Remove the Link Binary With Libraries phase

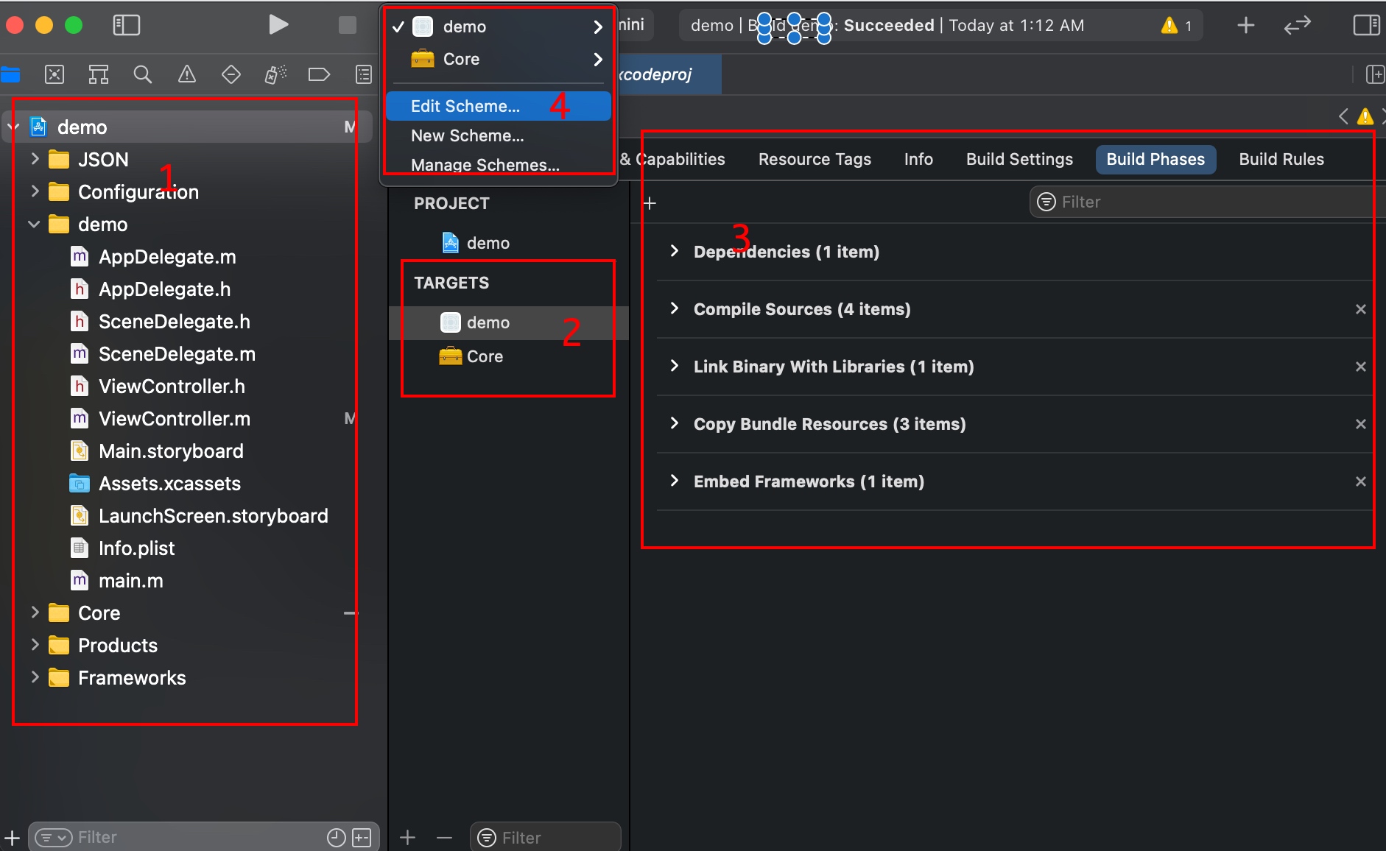1361,367
